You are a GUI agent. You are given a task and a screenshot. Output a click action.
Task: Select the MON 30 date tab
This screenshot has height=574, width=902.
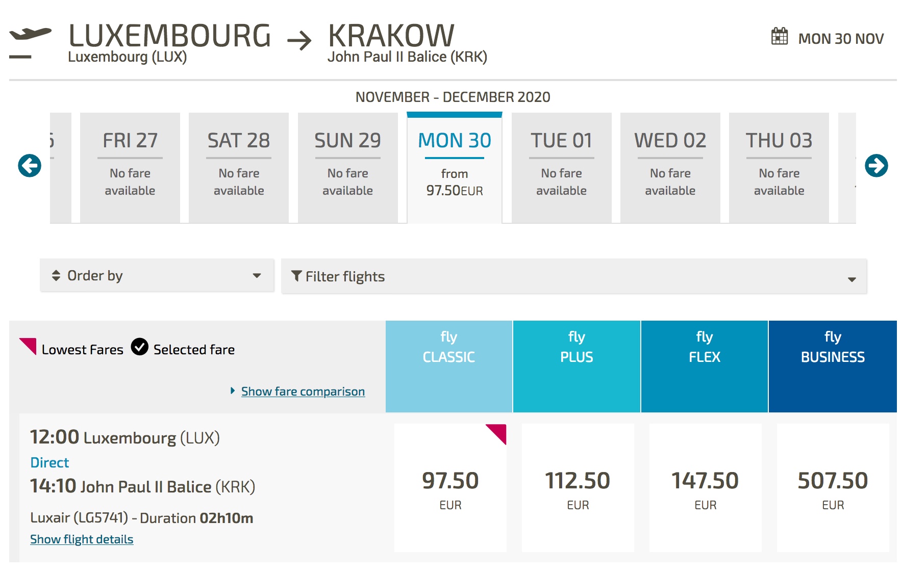[455, 168]
